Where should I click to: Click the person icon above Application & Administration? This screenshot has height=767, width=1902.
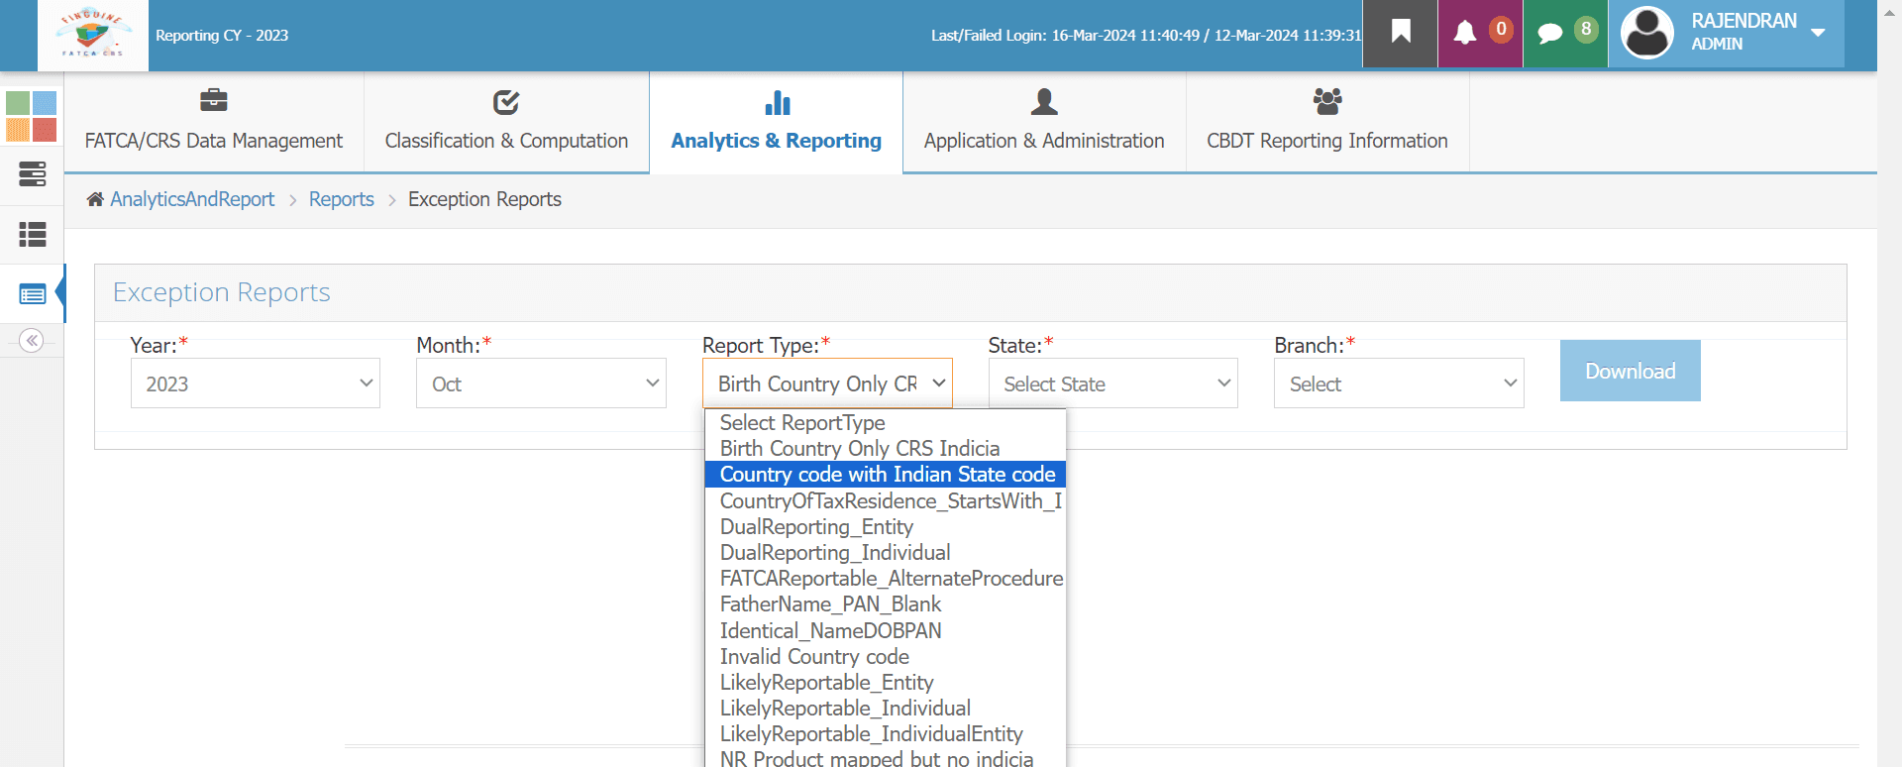point(1044,101)
